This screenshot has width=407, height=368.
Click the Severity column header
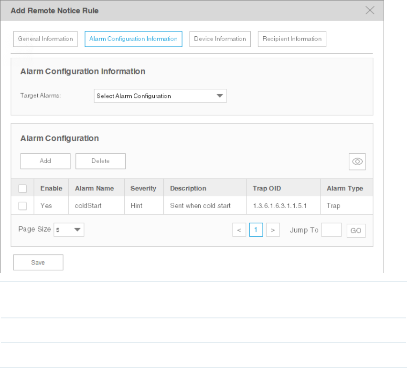143,189
